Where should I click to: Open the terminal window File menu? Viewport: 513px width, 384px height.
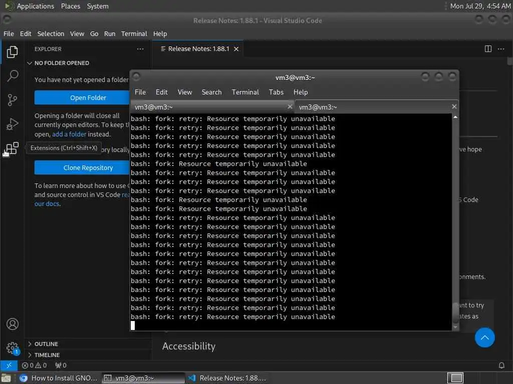point(140,92)
